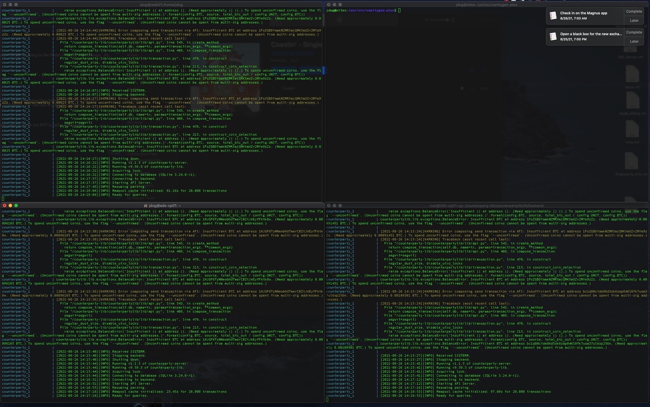The height and width of the screenshot is (407, 650).
Task: Click '14:15:40 Received SIGTERM' in eds-cp01
Action: pyautogui.click(x=101, y=351)
